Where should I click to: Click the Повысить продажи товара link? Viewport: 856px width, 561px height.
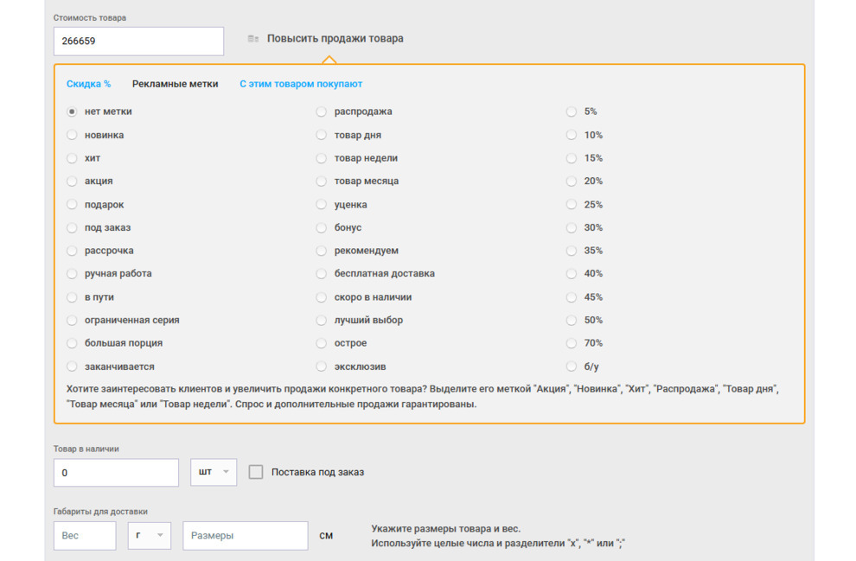[335, 39]
